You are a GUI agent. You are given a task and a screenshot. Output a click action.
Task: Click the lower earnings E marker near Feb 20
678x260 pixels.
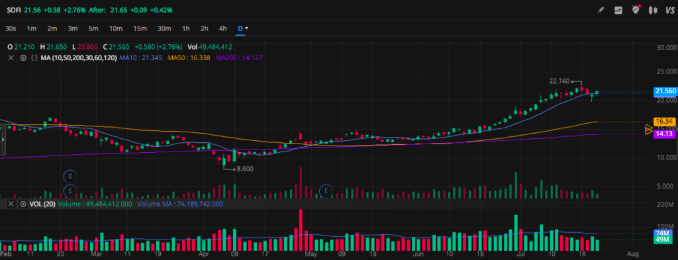70,191
